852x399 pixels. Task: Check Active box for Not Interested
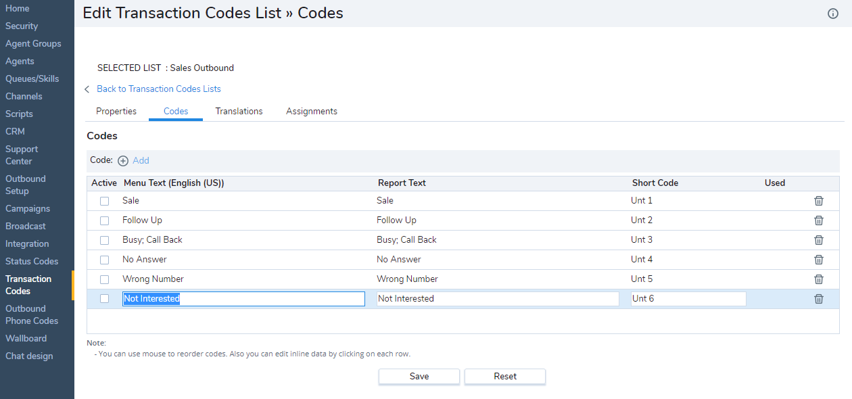(x=104, y=299)
